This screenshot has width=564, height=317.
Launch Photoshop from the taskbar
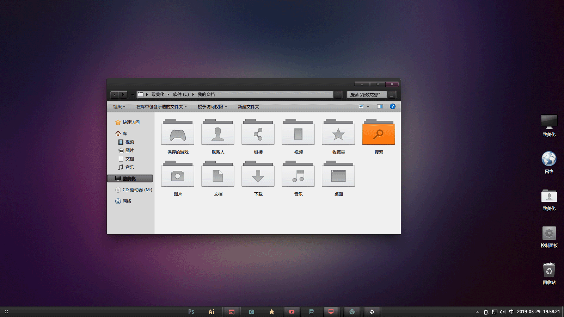(191, 312)
